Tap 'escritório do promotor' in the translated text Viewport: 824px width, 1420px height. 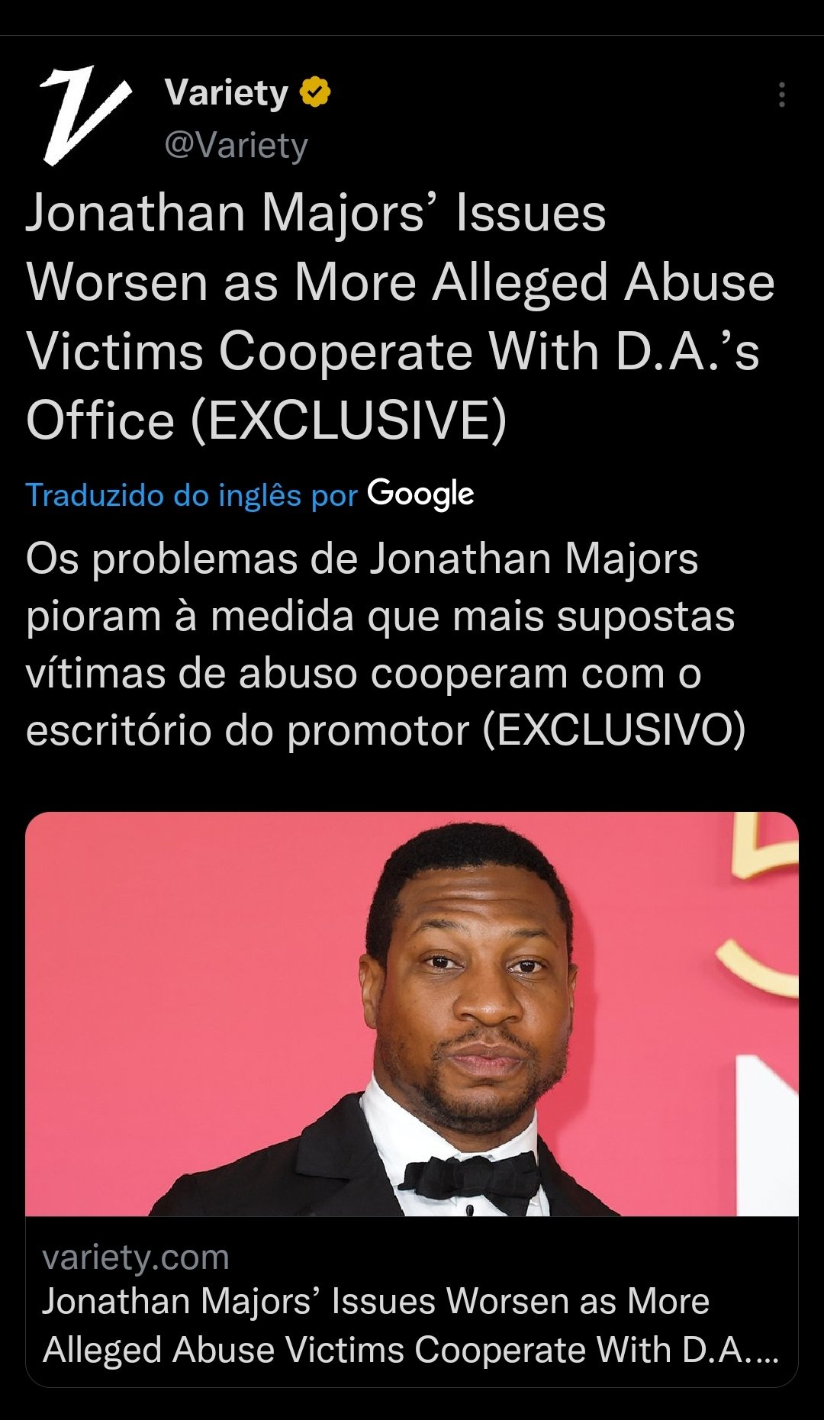247,730
